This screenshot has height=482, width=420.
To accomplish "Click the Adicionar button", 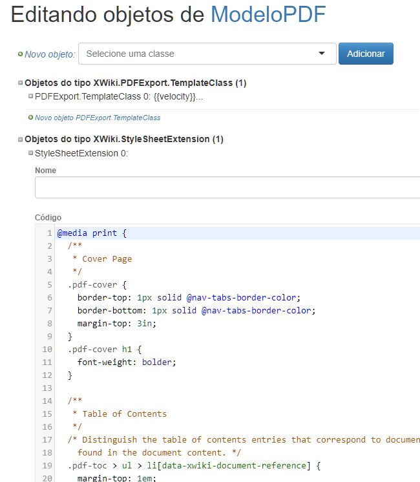I will (x=366, y=54).
